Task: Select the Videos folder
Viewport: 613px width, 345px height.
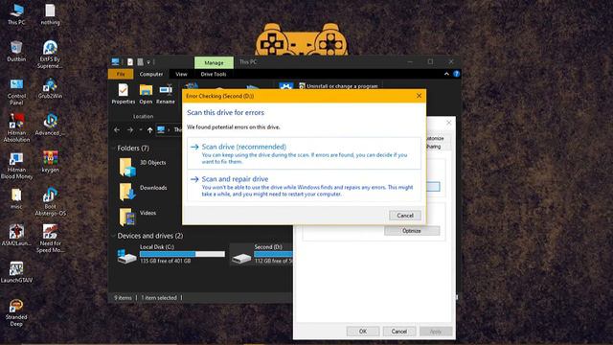Action: pyautogui.click(x=138, y=217)
